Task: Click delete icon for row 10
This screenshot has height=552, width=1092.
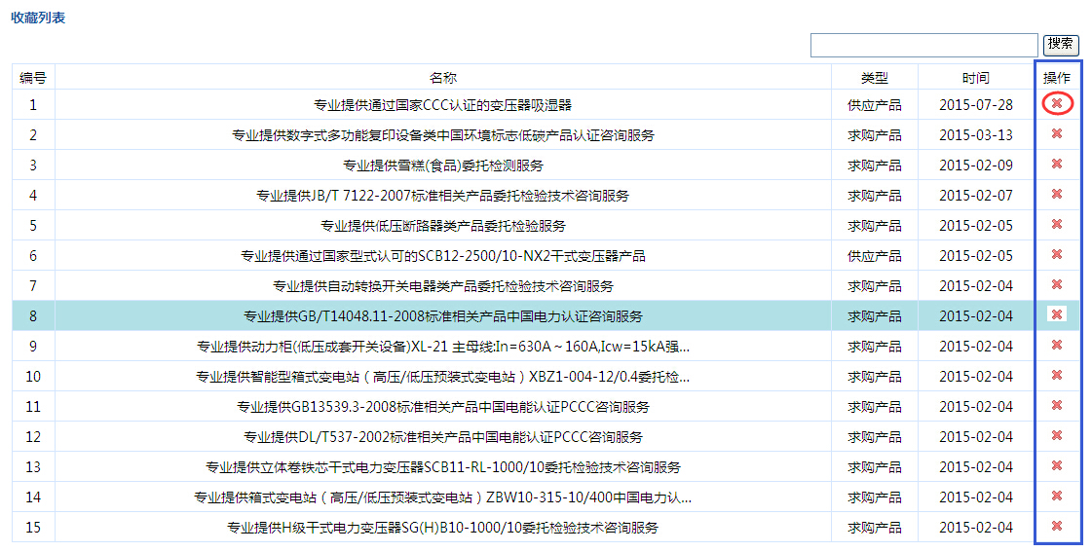Action: point(1057,375)
